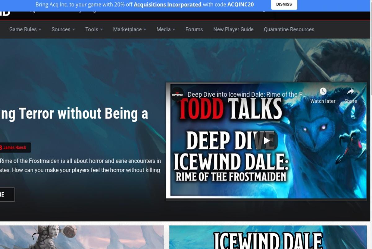Viewport: 372px width, 249px height.
Task: Open the Deep Dive into Icewind Dale title
Action: click(247, 95)
